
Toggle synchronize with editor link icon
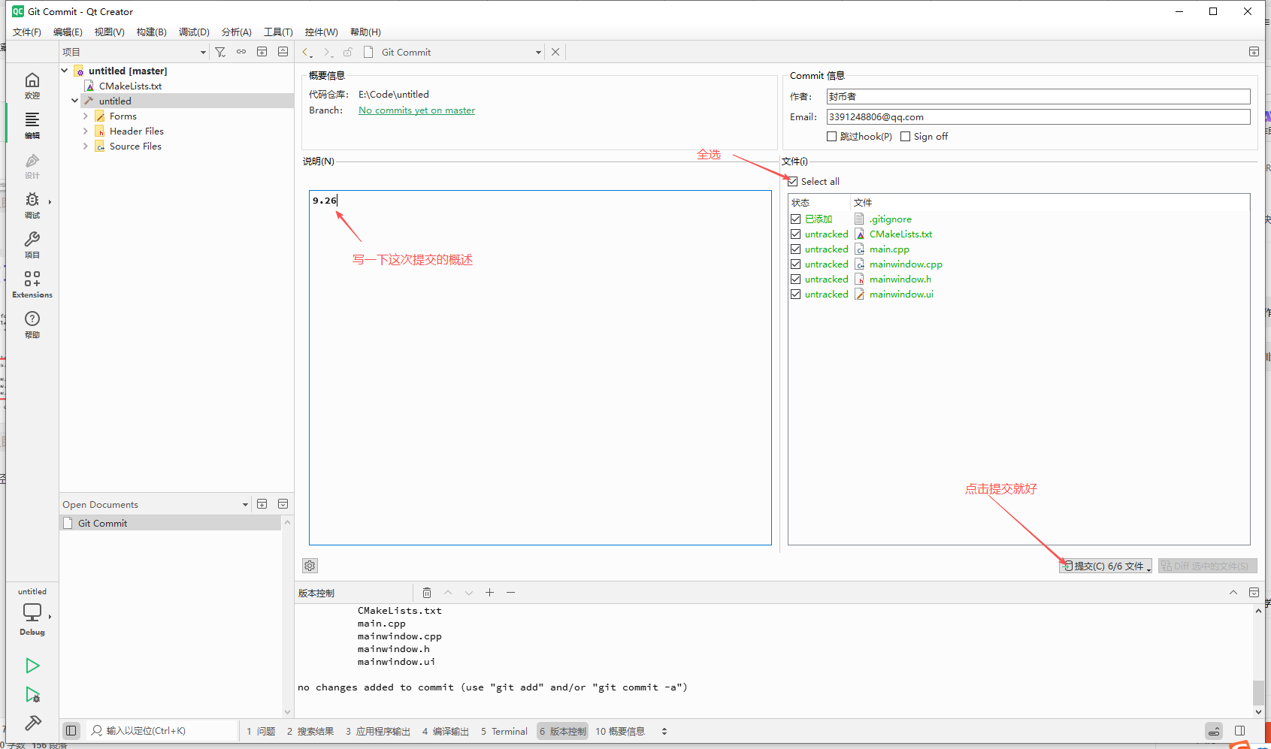(x=241, y=52)
